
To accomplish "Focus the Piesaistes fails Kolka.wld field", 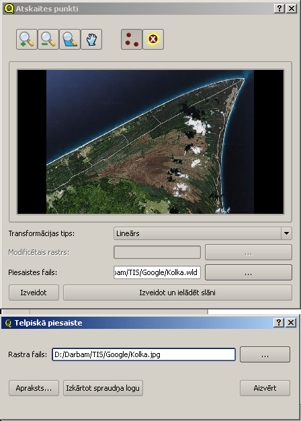I will pos(157,272).
